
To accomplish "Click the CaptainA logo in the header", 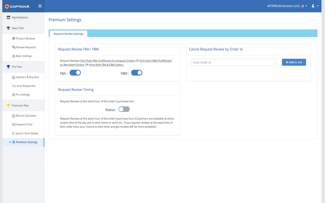I will (17, 6).
